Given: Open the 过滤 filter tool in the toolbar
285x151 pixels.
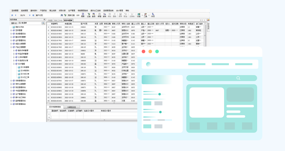Looking at the screenshot, I should [x=89, y=15].
